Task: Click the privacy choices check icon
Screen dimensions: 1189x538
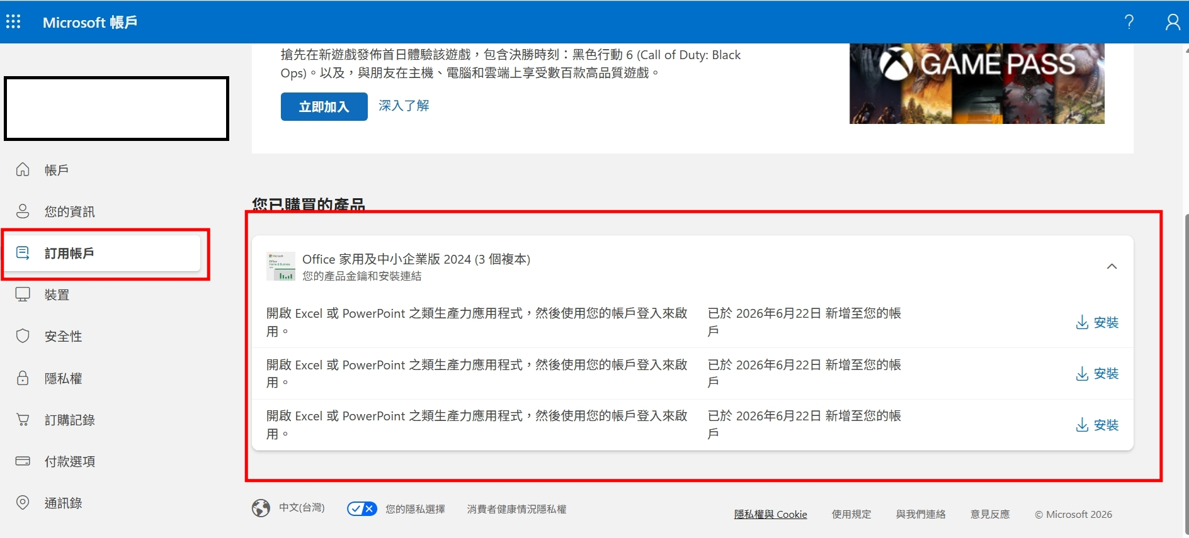Action: pos(362,508)
